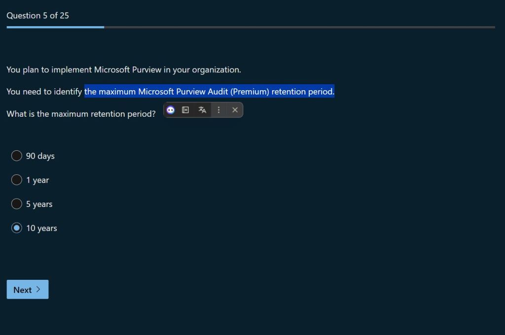Open the AI assistant icon in floating toolbar

[171, 110]
